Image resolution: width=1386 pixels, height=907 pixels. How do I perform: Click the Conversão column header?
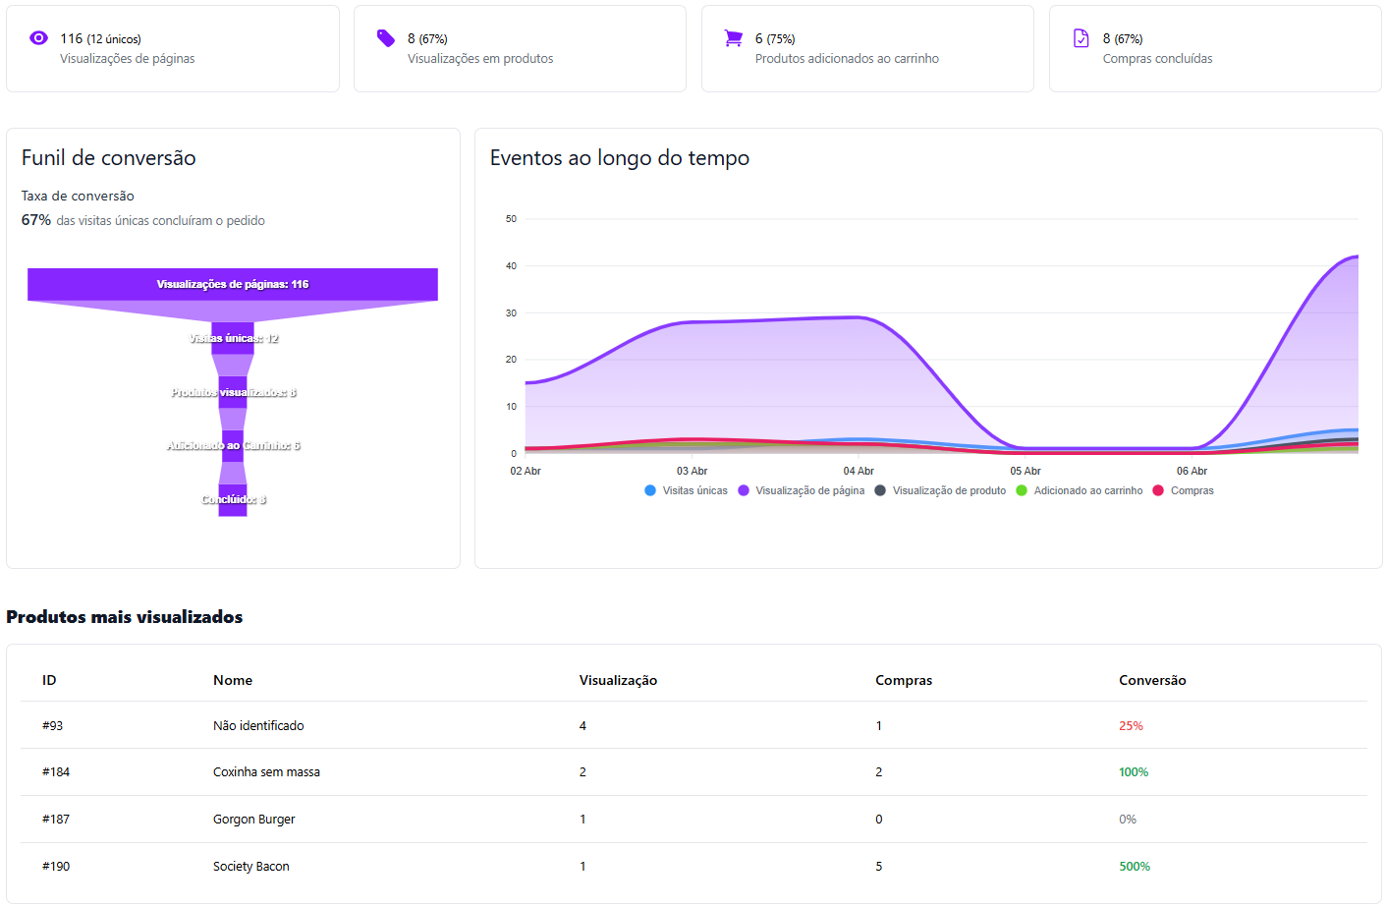tap(1152, 680)
